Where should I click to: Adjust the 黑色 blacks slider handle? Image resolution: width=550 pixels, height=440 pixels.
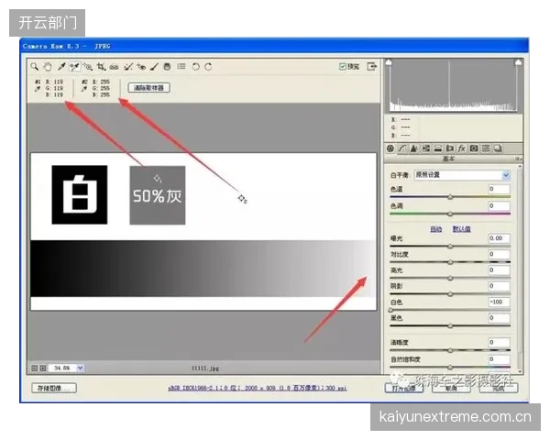450,326
